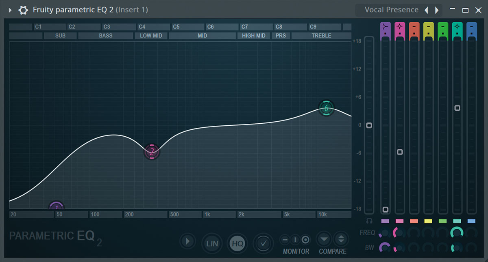This screenshot has width=488, height=262.
Task: Set monitor mode to circle option
Action: pyautogui.click(x=306, y=239)
